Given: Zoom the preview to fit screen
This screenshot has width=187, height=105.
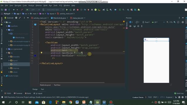Looking at the screenshot, I should (178, 22).
